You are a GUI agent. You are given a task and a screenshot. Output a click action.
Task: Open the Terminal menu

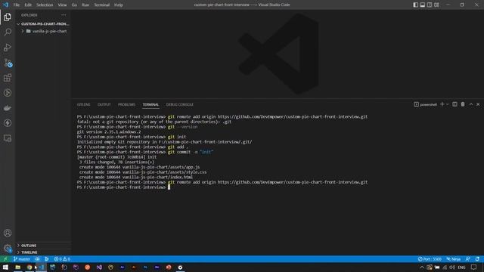[102, 5]
